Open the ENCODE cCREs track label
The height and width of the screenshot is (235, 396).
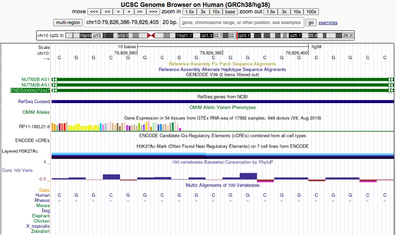pos(32,140)
